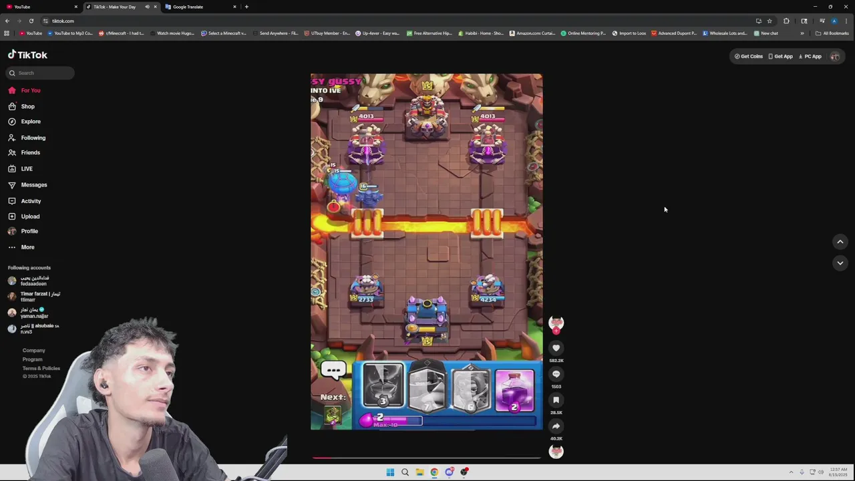This screenshot has height=481, width=855.
Task: Open the YouTube to Mp3 bookmark
Action: pyautogui.click(x=69, y=33)
